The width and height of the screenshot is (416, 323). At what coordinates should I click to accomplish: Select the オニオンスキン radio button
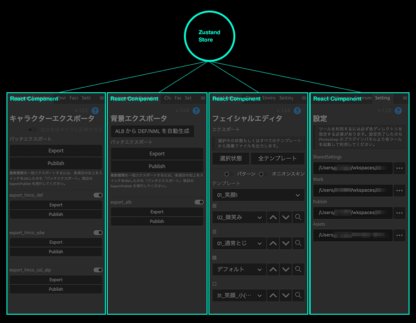pos(262,174)
